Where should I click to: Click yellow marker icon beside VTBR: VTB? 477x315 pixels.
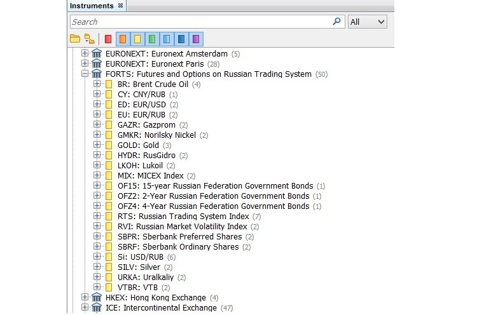click(x=109, y=287)
